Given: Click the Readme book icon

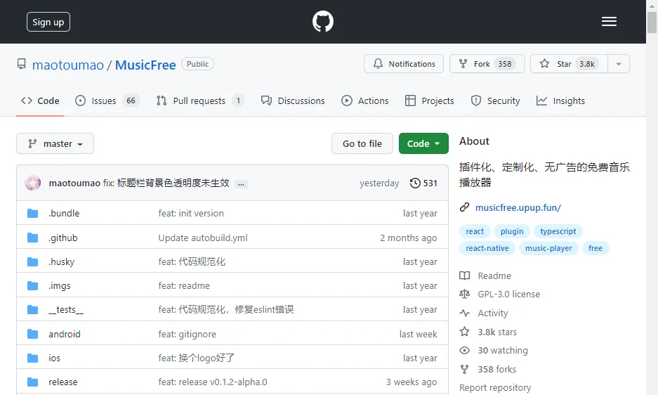Looking at the screenshot, I should pos(465,276).
